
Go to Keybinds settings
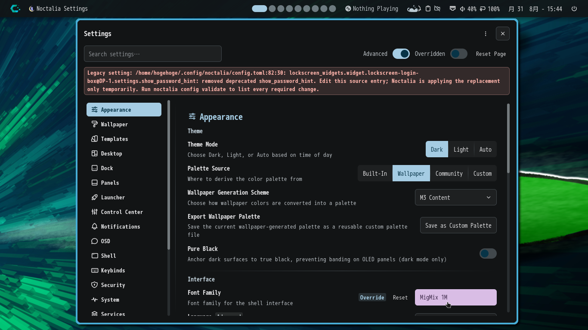coord(124,270)
